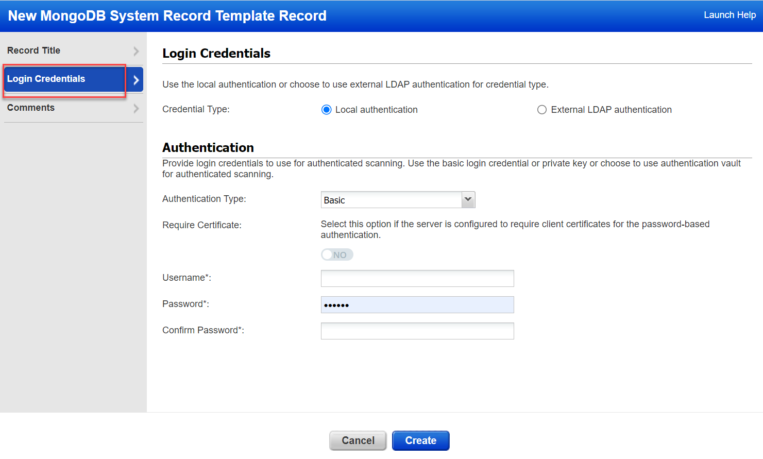Click the Login Credentials chevron arrow

(x=135, y=80)
